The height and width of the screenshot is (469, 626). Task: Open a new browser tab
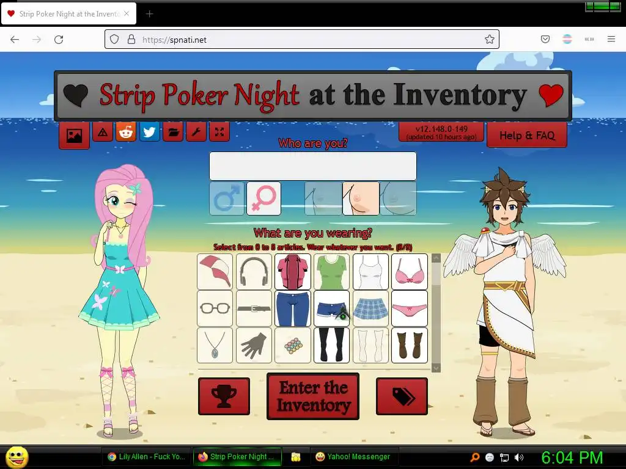click(149, 14)
